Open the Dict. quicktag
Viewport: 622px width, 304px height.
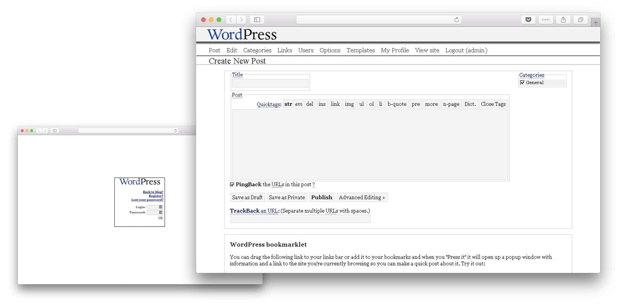(470, 104)
